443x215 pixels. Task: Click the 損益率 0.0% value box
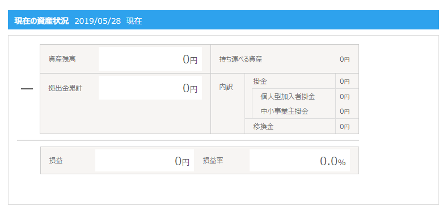pos(299,160)
